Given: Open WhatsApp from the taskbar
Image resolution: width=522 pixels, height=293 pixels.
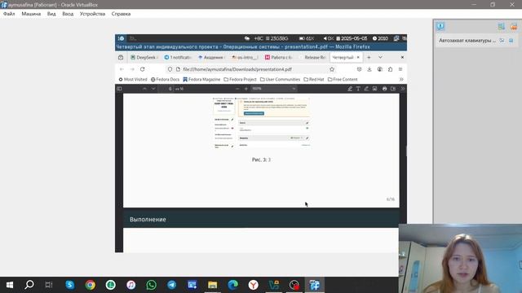Looking at the screenshot, I should (x=151, y=285).
